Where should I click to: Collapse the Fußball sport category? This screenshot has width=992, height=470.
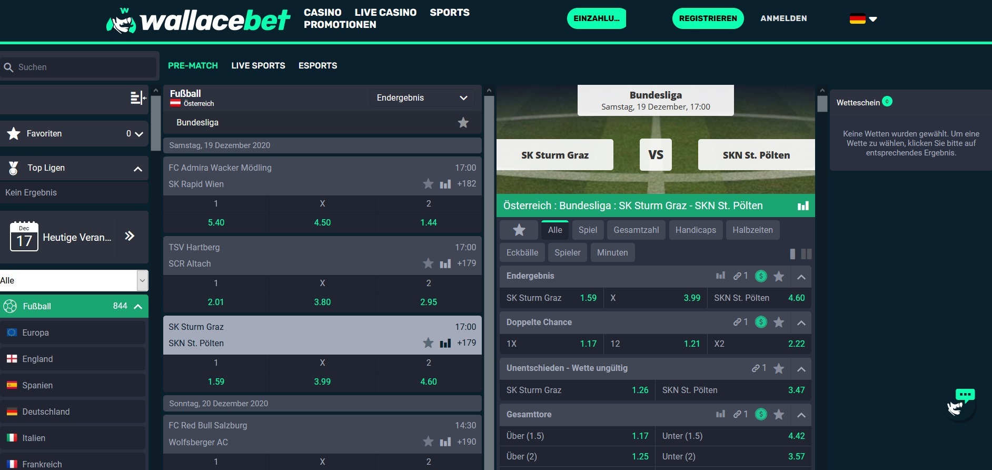pyautogui.click(x=138, y=306)
